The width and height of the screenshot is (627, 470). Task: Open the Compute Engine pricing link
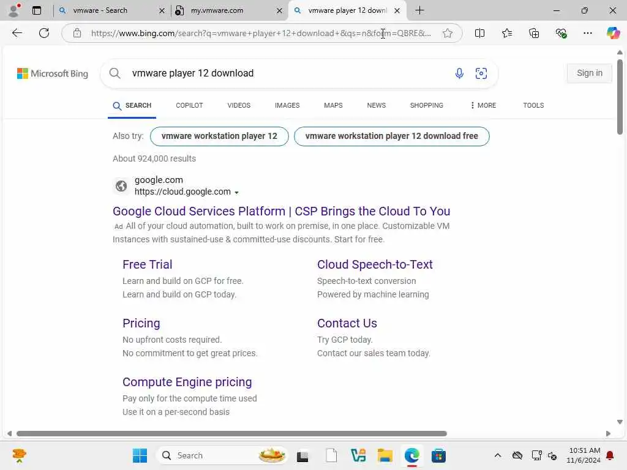tap(187, 382)
